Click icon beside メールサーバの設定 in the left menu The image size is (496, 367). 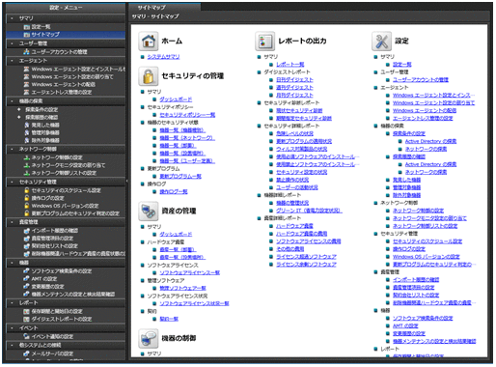27,353
